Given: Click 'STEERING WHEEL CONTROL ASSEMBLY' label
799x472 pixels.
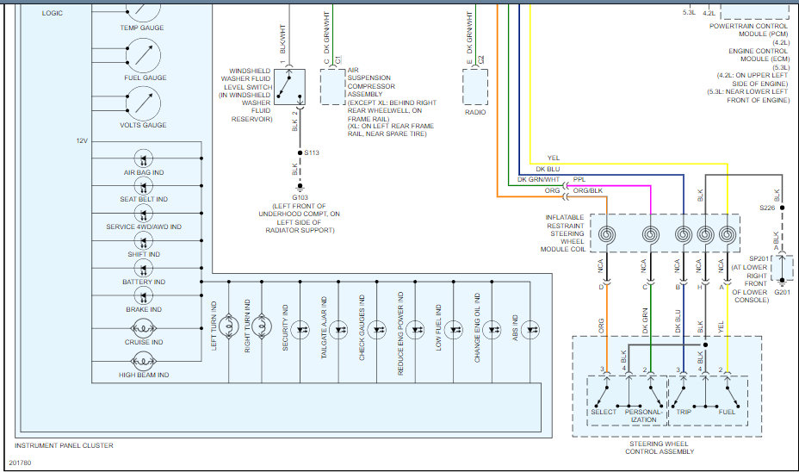Looking at the screenshot, I should click(x=660, y=448).
